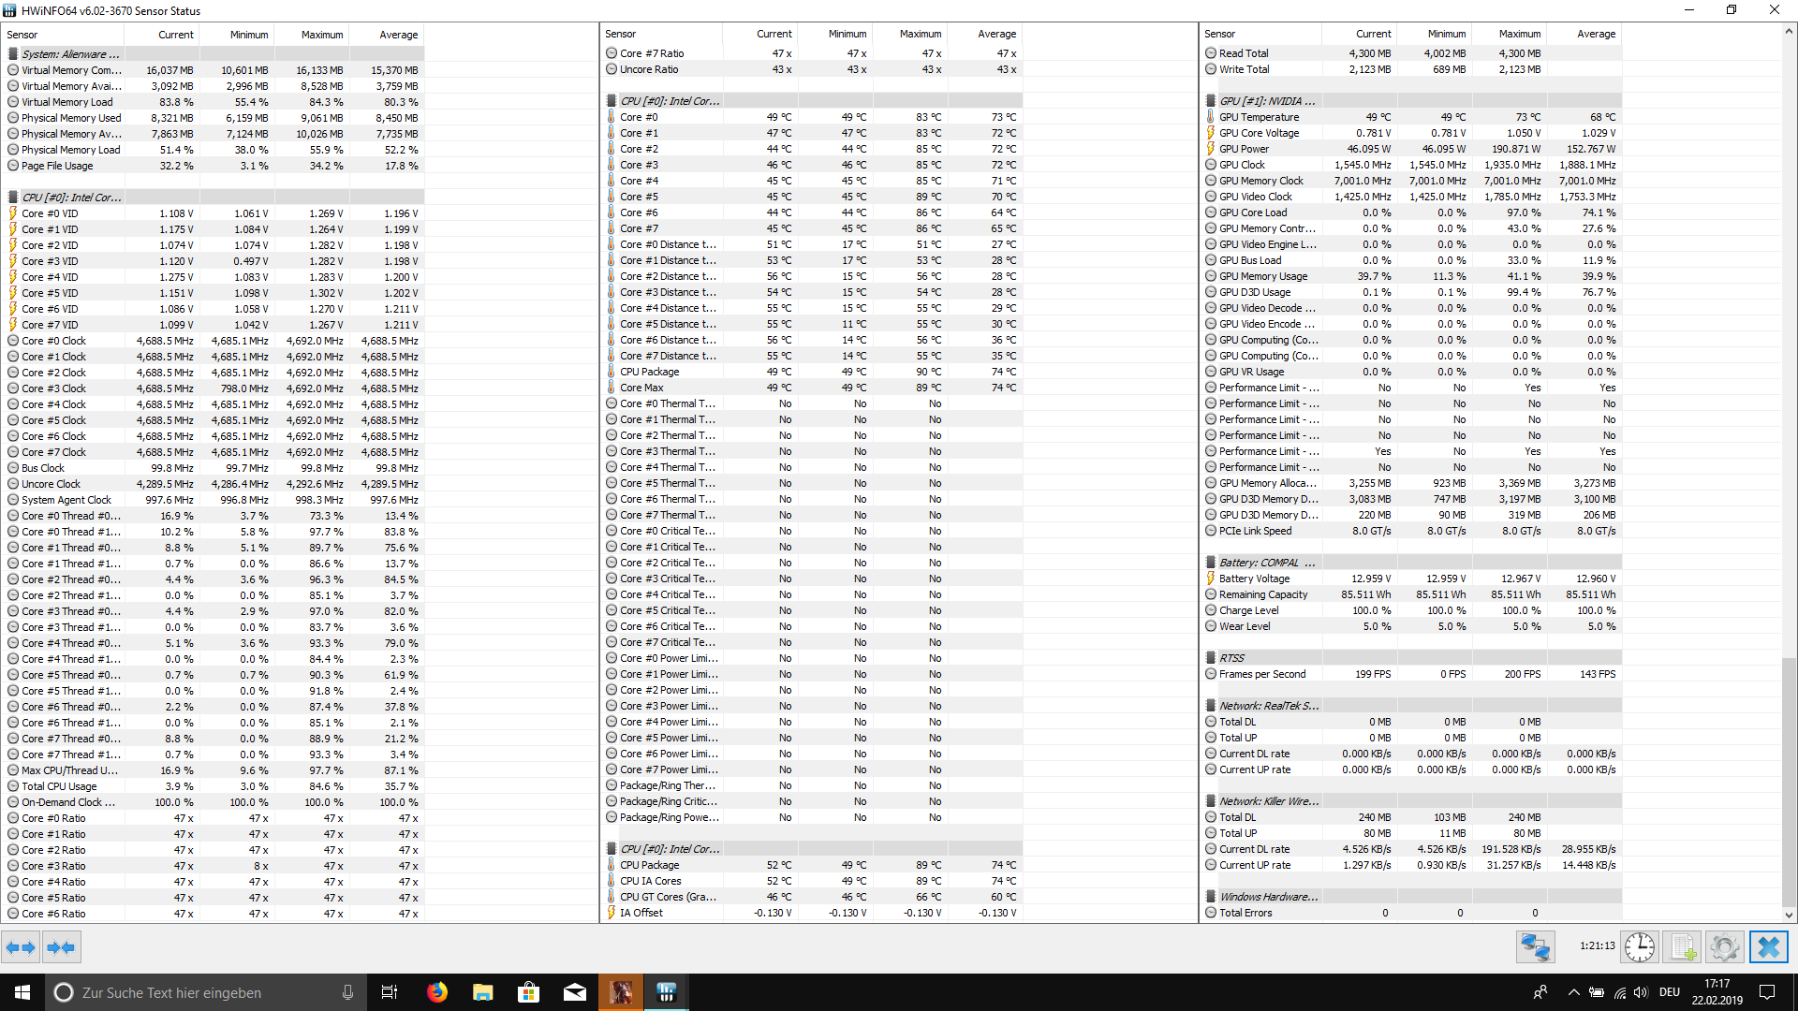Close sensor window with blue X icon
The image size is (1798, 1011).
click(x=1768, y=947)
